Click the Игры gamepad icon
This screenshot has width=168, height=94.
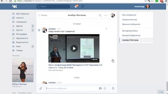(13, 46)
